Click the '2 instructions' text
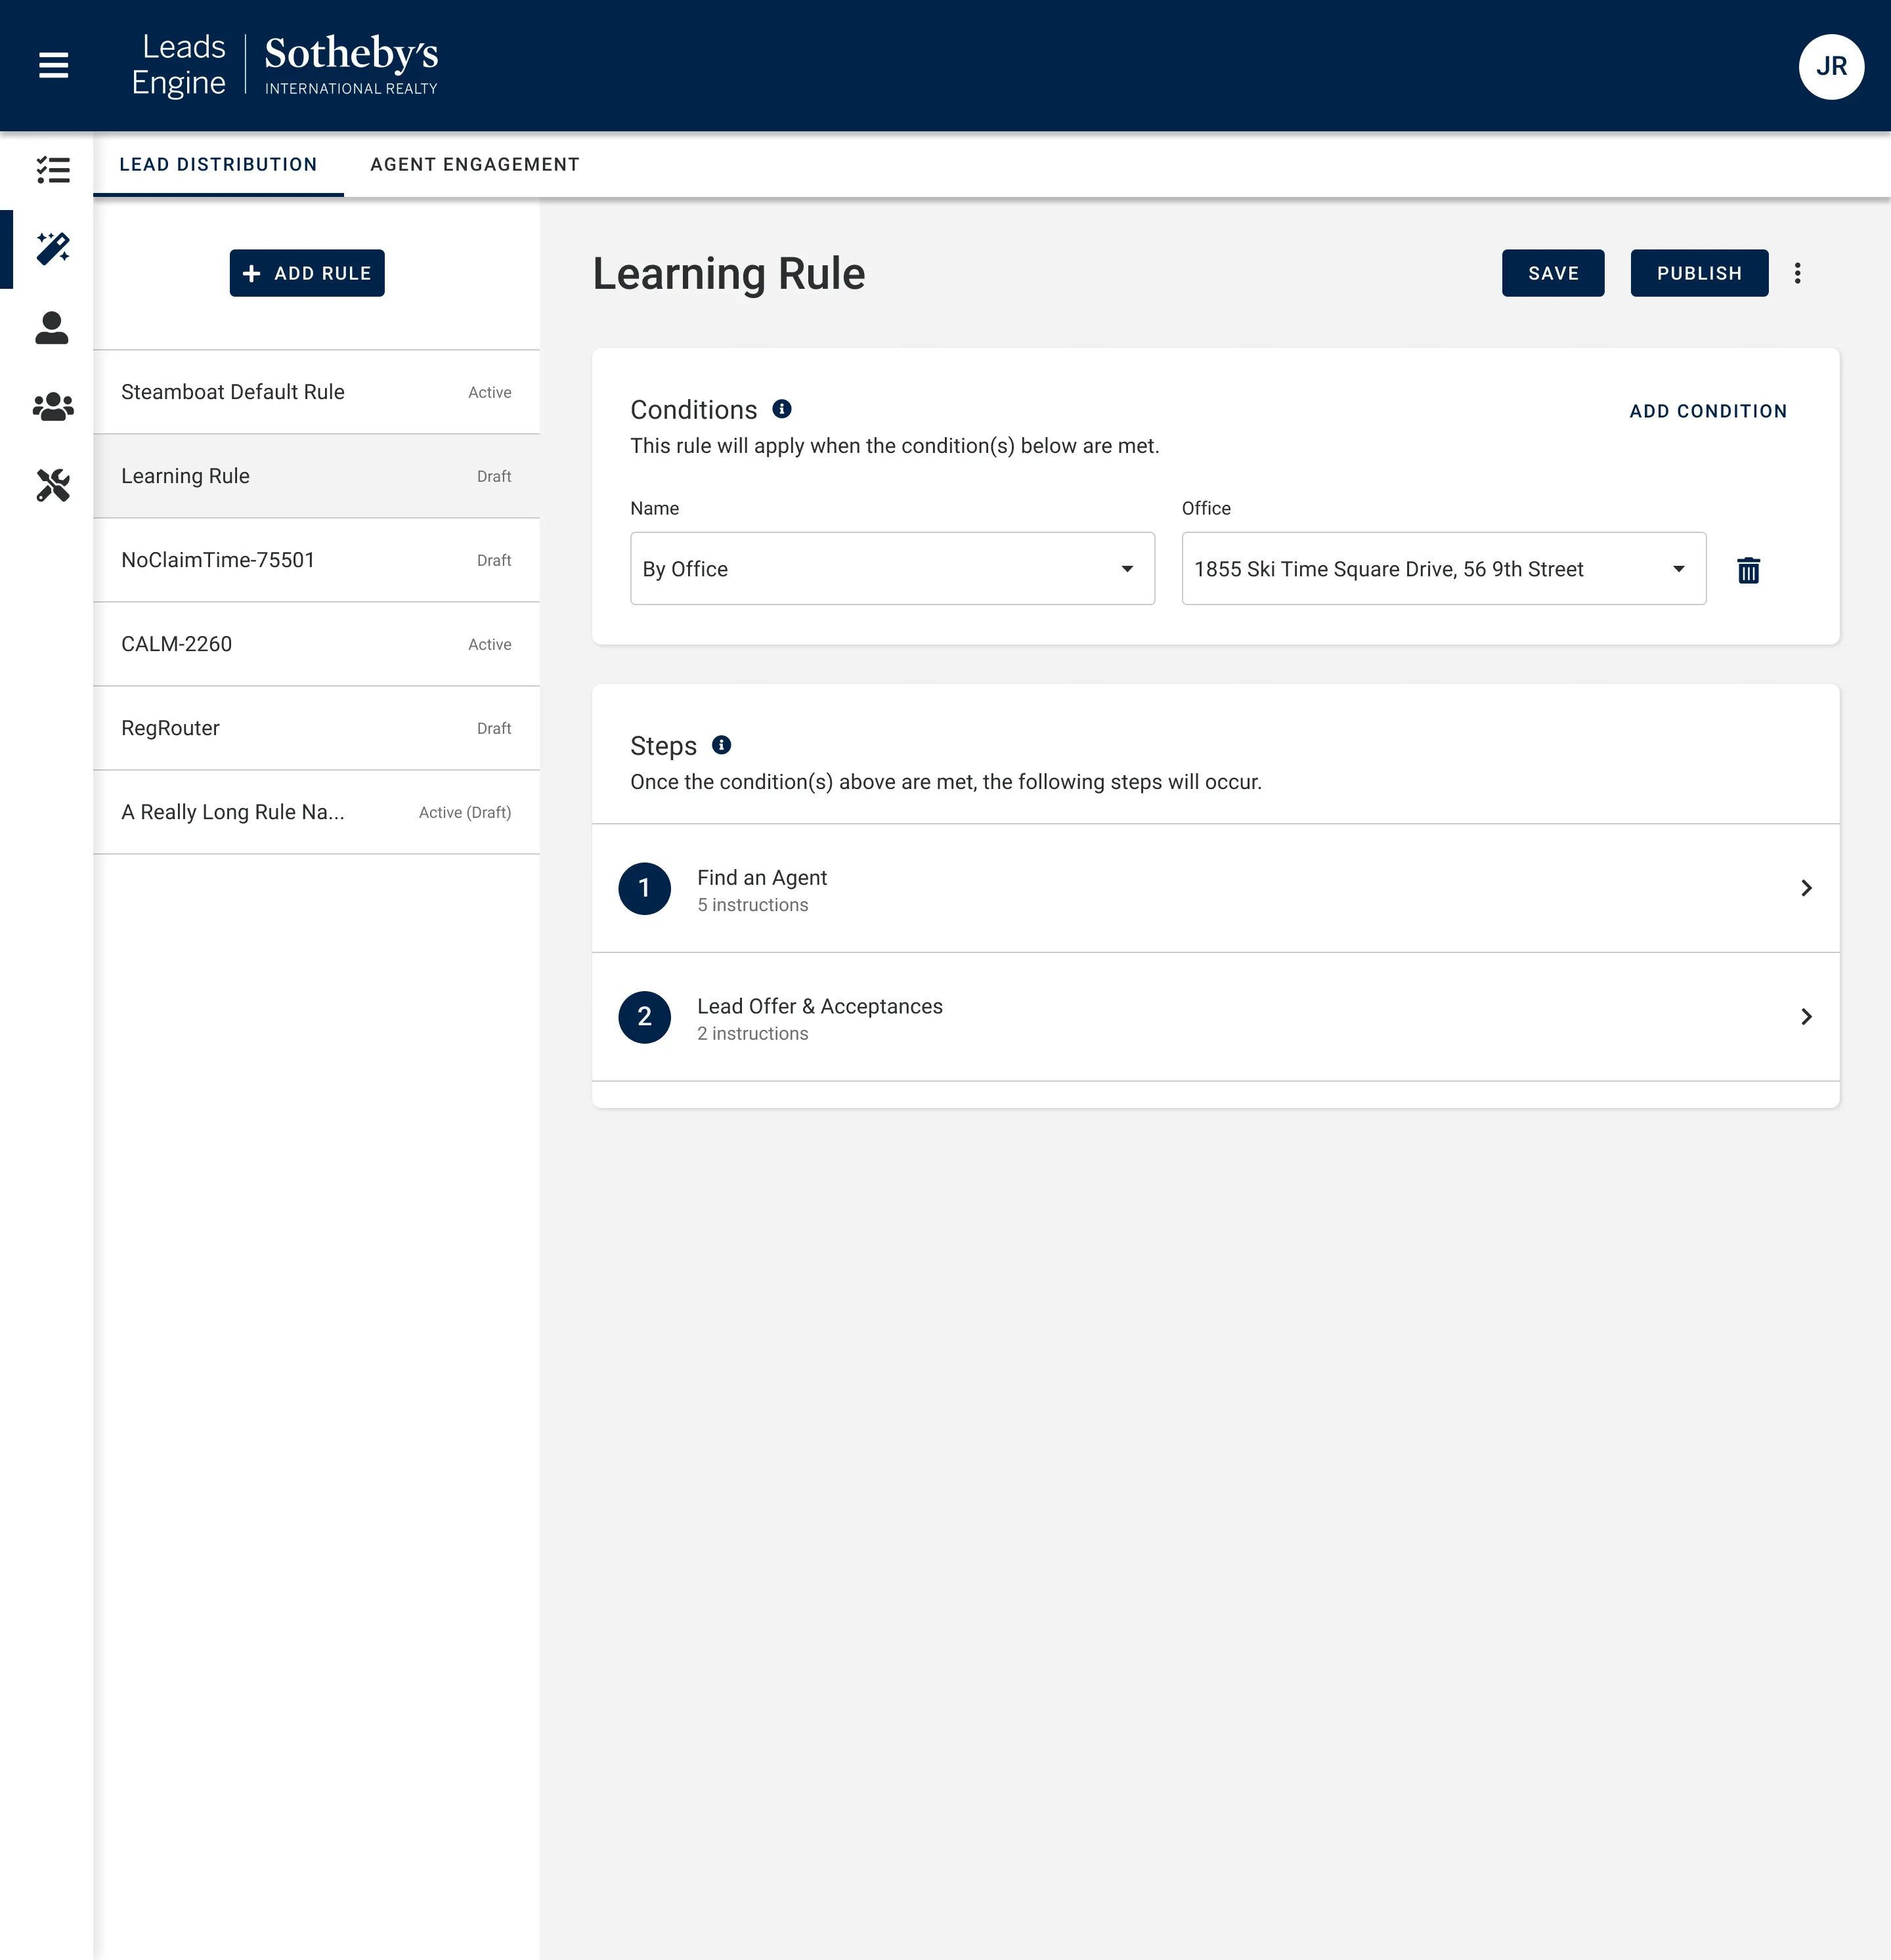This screenshot has height=1960, width=1891. 752,1034
